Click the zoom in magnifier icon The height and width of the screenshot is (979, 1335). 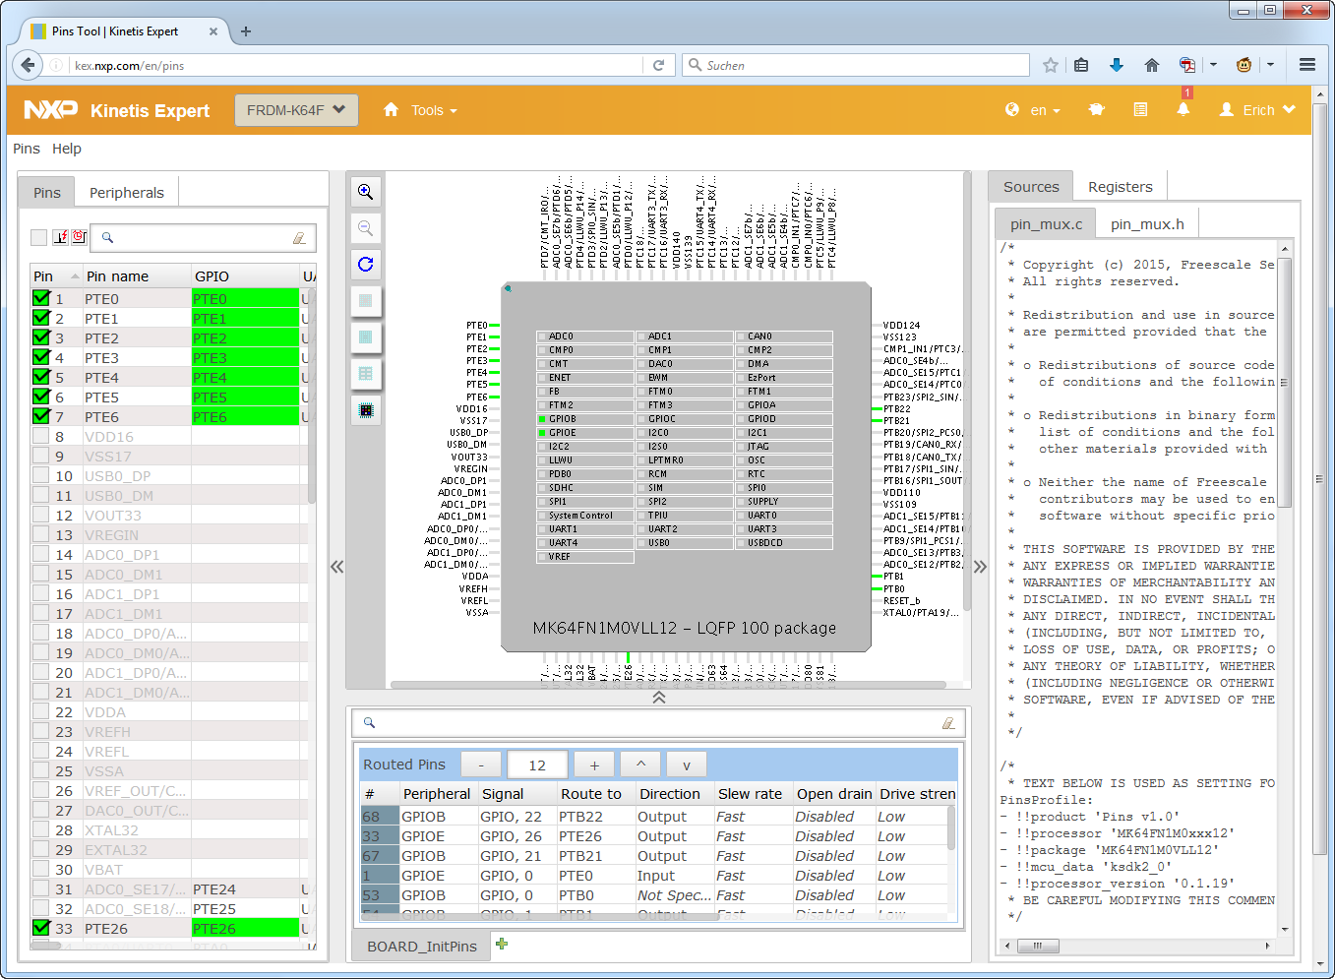click(x=365, y=192)
